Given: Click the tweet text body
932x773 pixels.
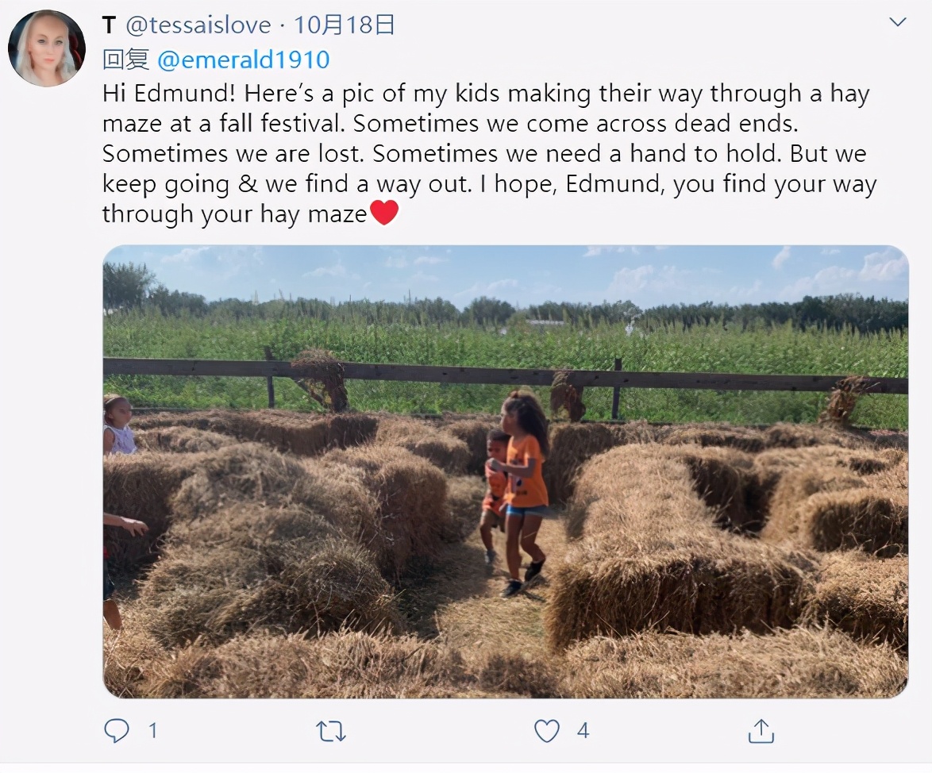Looking at the screenshot, I should (x=489, y=153).
